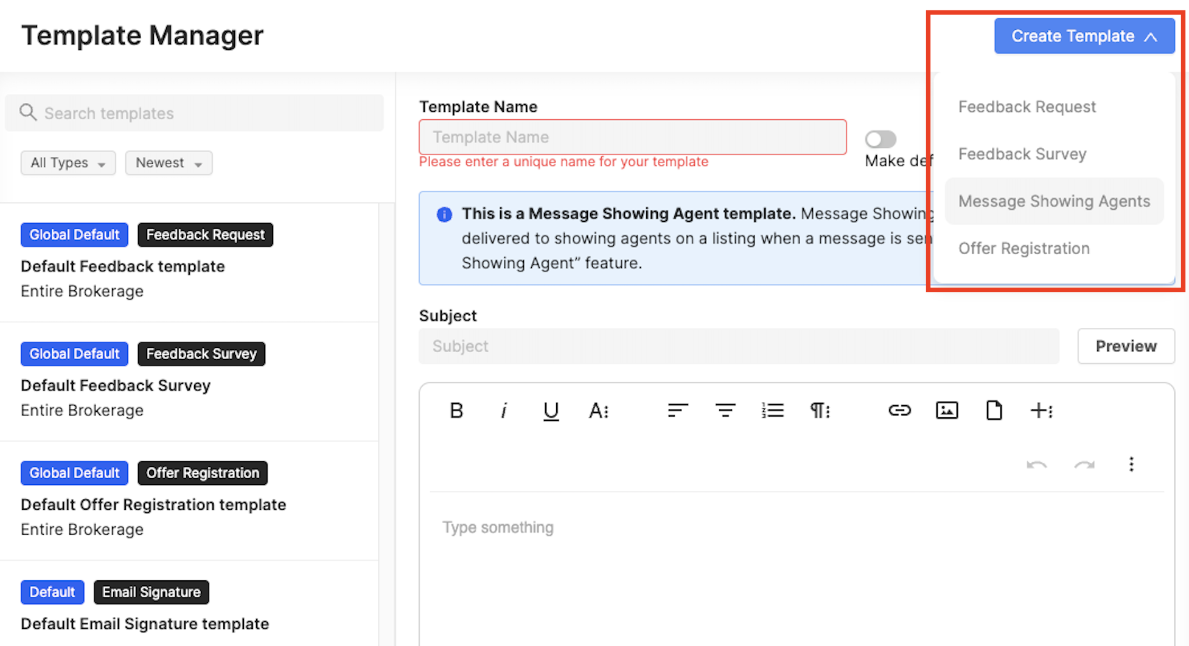The image size is (1189, 646).
Task: Open the insert more plus icon
Action: [x=1041, y=411]
